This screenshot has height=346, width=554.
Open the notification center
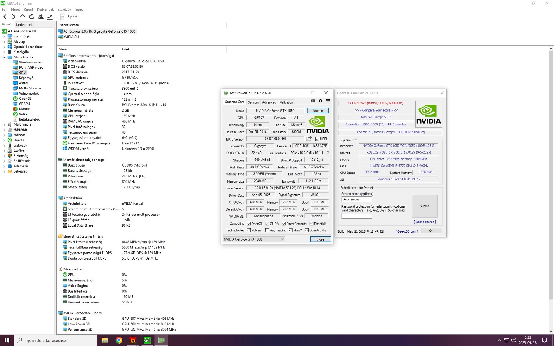(x=544, y=340)
